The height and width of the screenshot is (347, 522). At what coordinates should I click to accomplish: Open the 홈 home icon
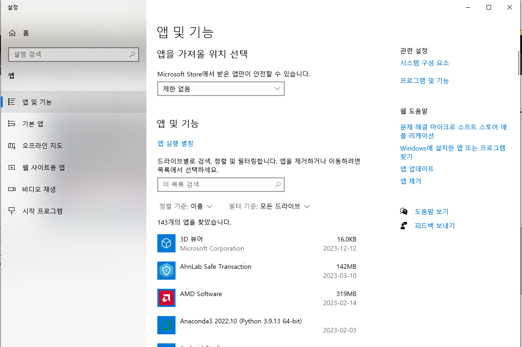pos(12,33)
